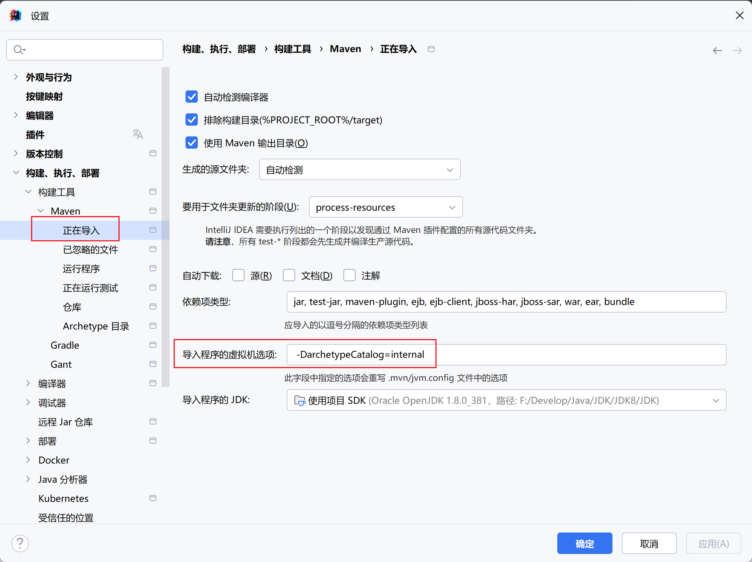This screenshot has width=752, height=562.
Task: Click the project-level icon beside the breadcrumb
Action: [431, 49]
